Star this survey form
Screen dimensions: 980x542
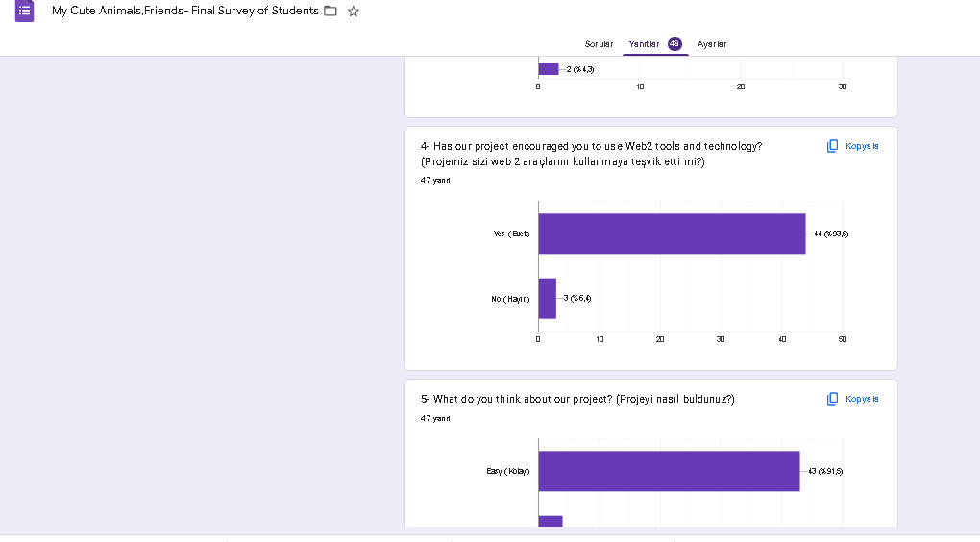(x=354, y=12)
